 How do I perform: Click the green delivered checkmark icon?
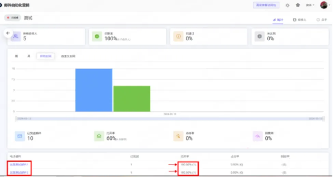[x=97, y=36]
